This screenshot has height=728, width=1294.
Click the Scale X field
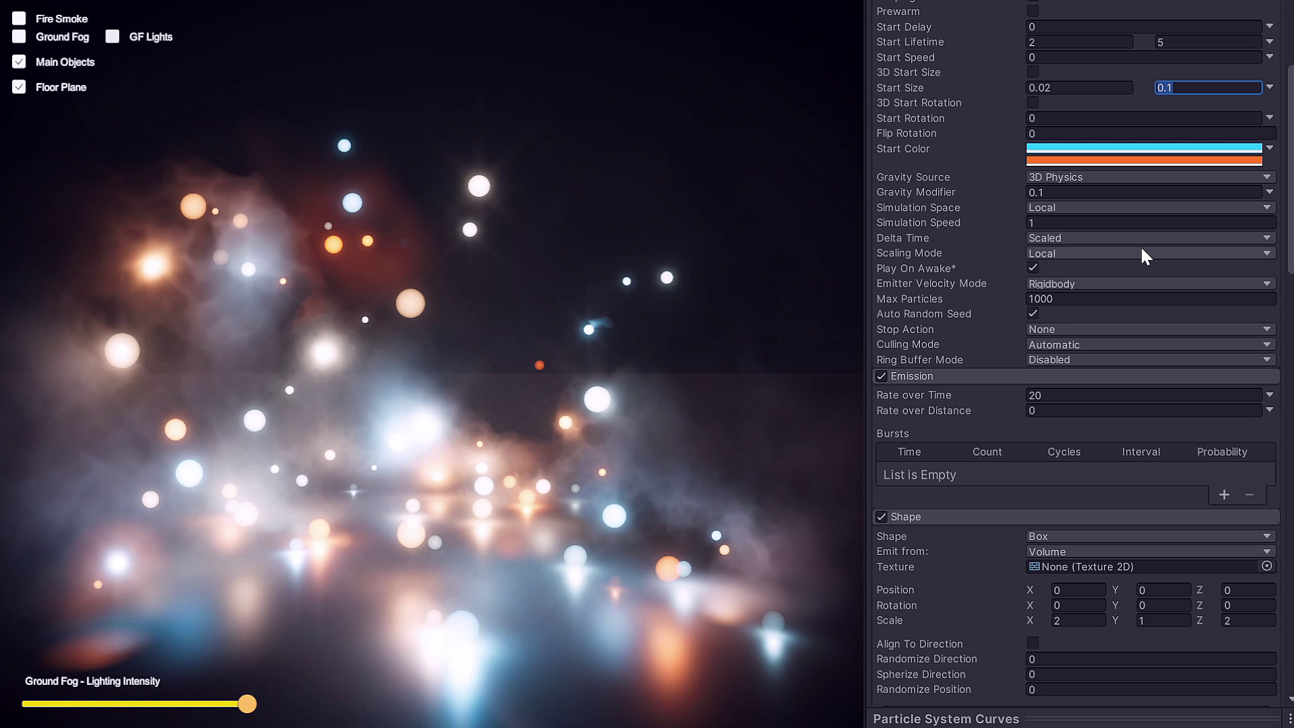click(1078, 621)
